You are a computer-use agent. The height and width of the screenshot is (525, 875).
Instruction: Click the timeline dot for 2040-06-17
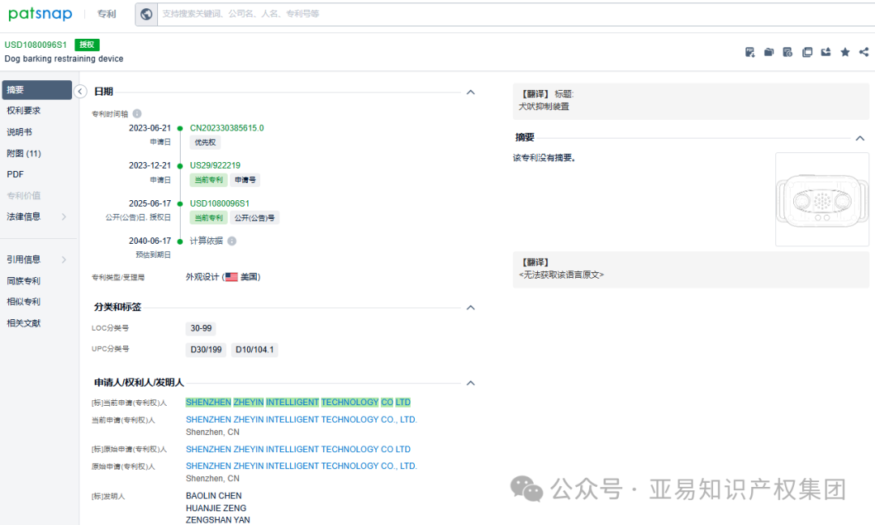click(x=180, y=241)
